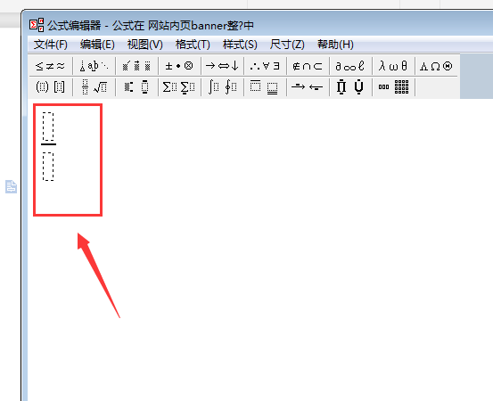The width and height of the screenshot is (493, 401).
Task: Open integral templates palette
Action: coord(222,87)
